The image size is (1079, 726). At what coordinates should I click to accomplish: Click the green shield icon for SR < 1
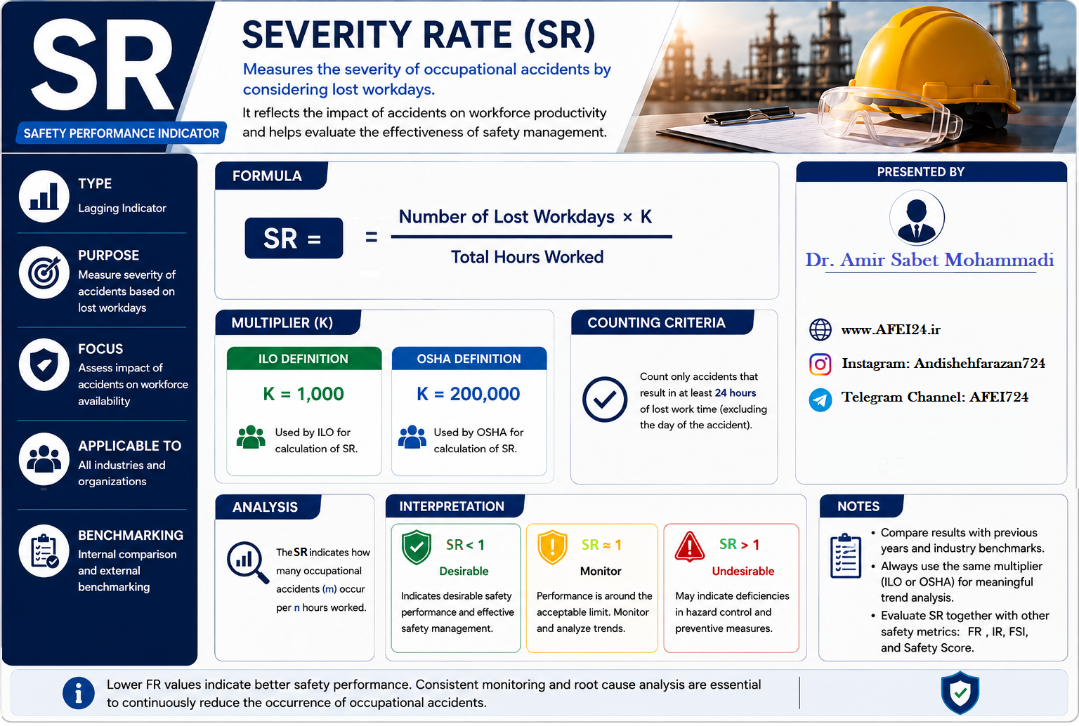coord(416,548)
